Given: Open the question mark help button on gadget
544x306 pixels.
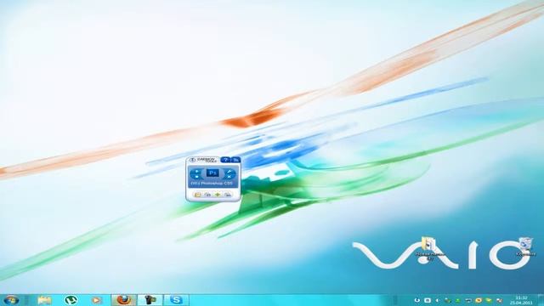Looking at the screenshot, I should coord(226,160).
